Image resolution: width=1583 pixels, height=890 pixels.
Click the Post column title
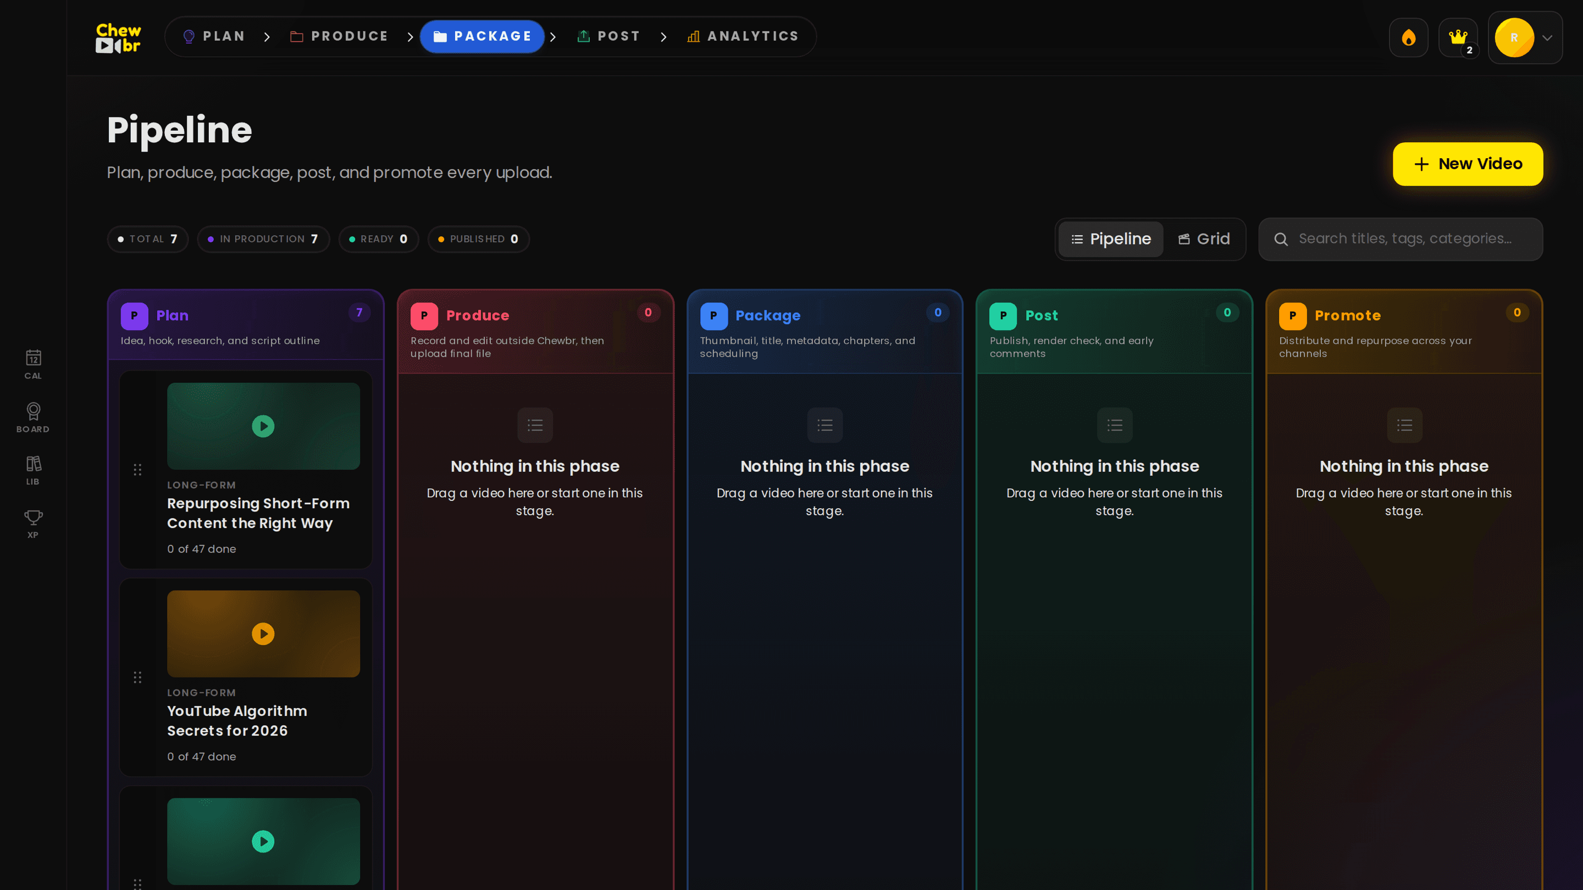(x=1042, y=316)
